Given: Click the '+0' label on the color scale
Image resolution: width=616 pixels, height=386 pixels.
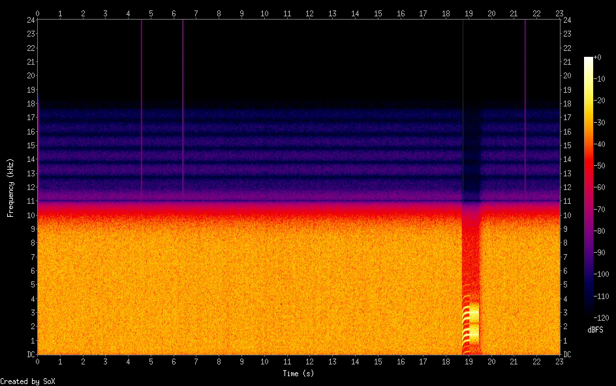Looking at the screenshot, I should click(x=598, y=57).
